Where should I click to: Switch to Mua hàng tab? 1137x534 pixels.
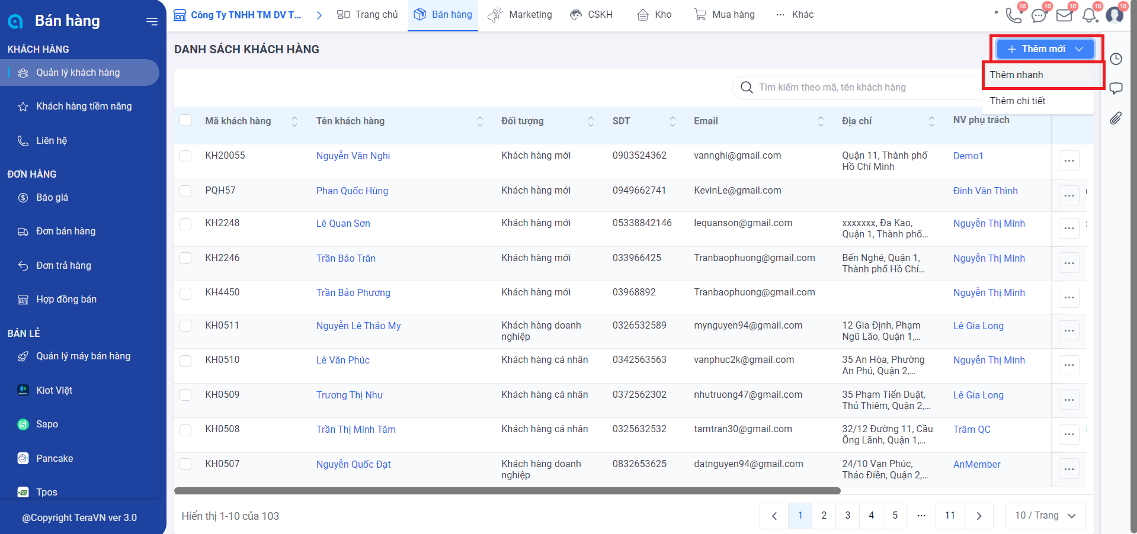725,15
